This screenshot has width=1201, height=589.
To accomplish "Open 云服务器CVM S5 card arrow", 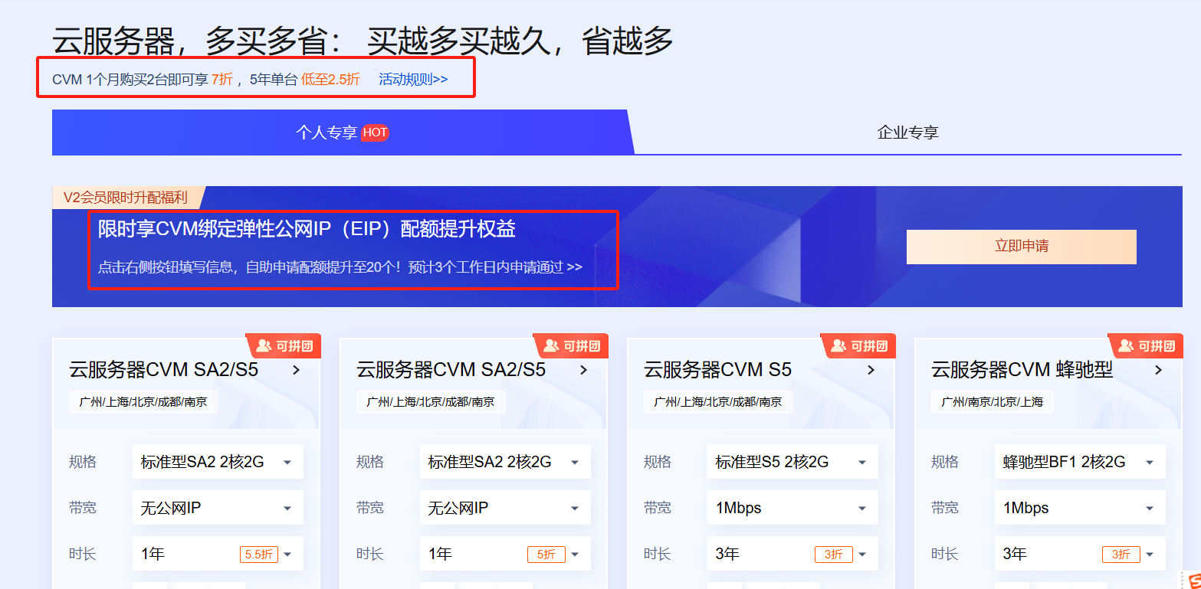I will [x=871, y=370].
